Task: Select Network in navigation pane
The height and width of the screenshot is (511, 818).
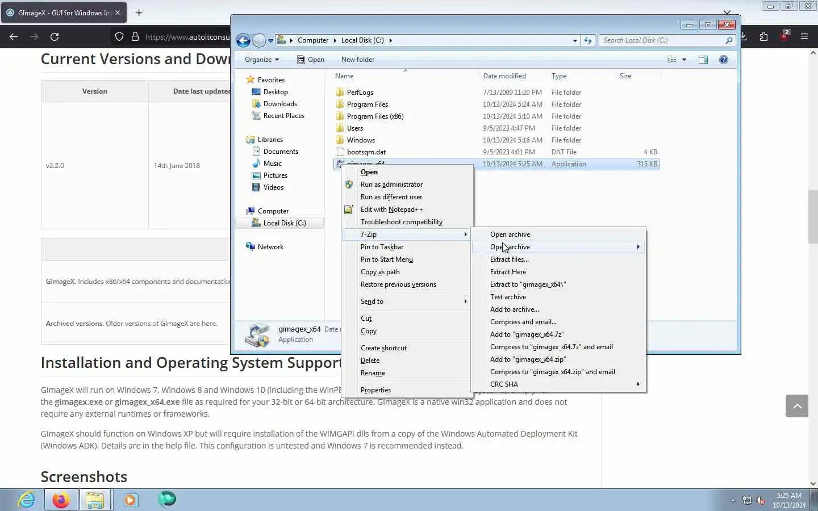Action: (x=270, y=247)
